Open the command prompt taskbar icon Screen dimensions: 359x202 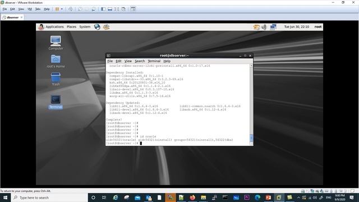point(225,198)
